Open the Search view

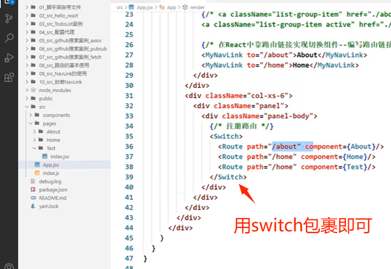point(9,38)
